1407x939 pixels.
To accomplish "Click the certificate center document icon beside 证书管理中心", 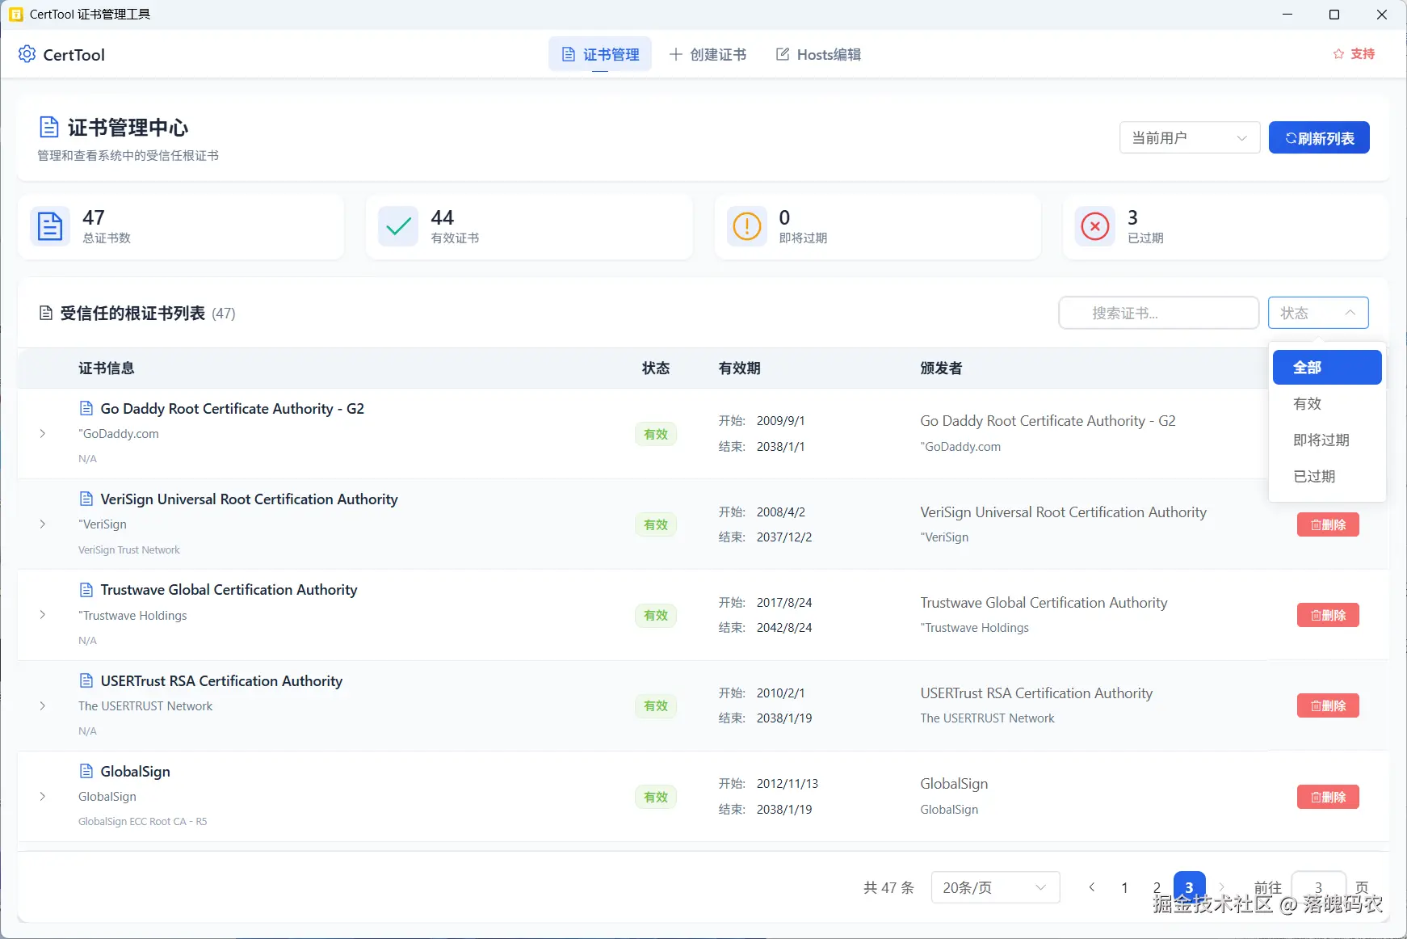I will tap(49, 127).
